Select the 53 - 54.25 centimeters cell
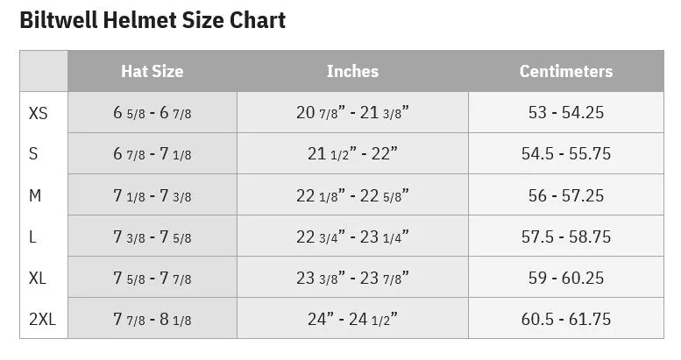This screenshot has height=360, width=681. (x=566, y=112)
